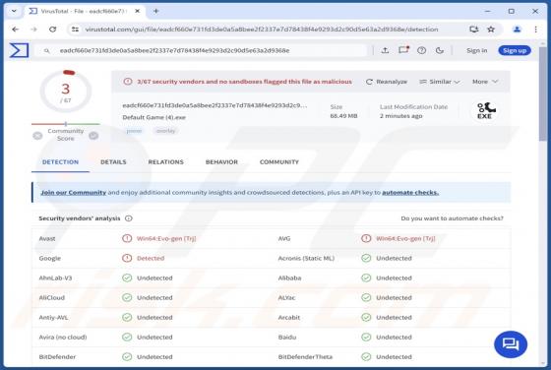Click the EXE file type icon

tap(485, 110)
